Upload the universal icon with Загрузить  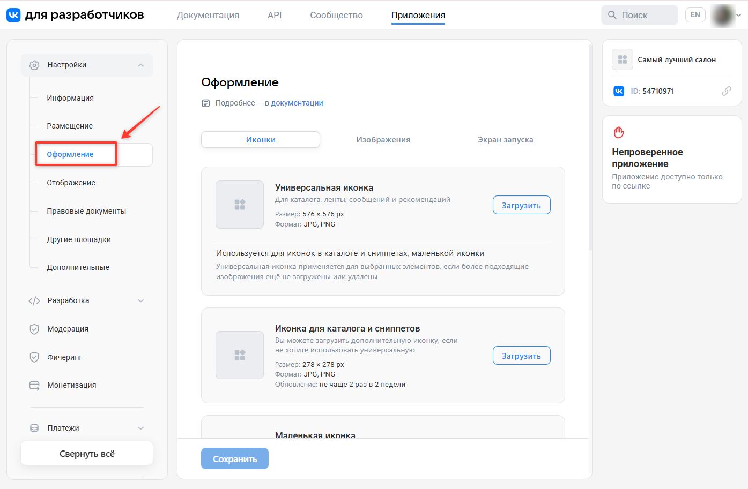click(522, 205)
